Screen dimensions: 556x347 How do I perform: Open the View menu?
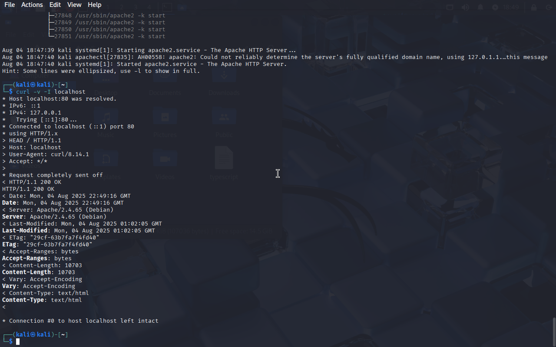click(74, 5)
